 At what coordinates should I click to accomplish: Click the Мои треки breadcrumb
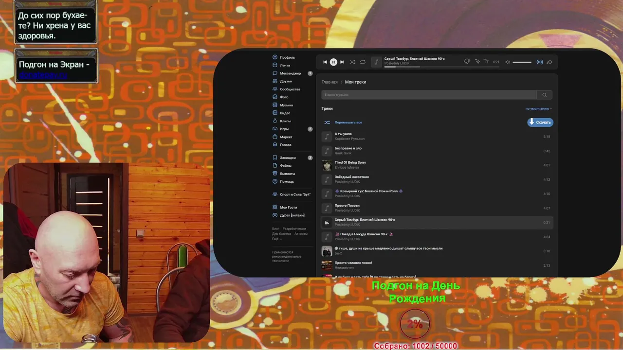tap(355, 82)
